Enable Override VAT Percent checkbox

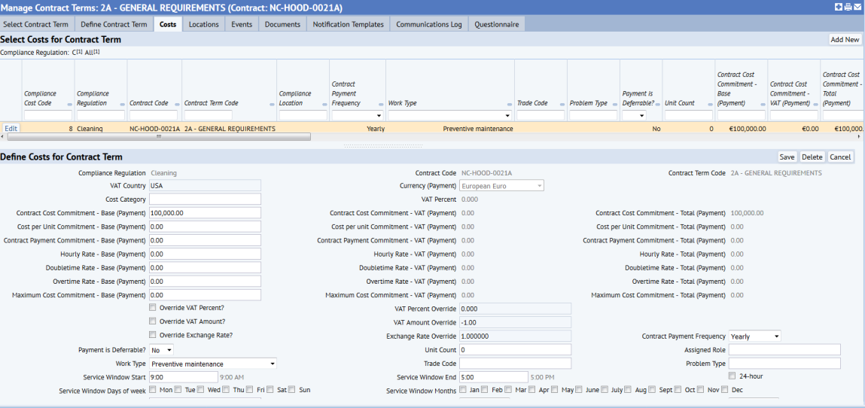(x=154, y=308)
